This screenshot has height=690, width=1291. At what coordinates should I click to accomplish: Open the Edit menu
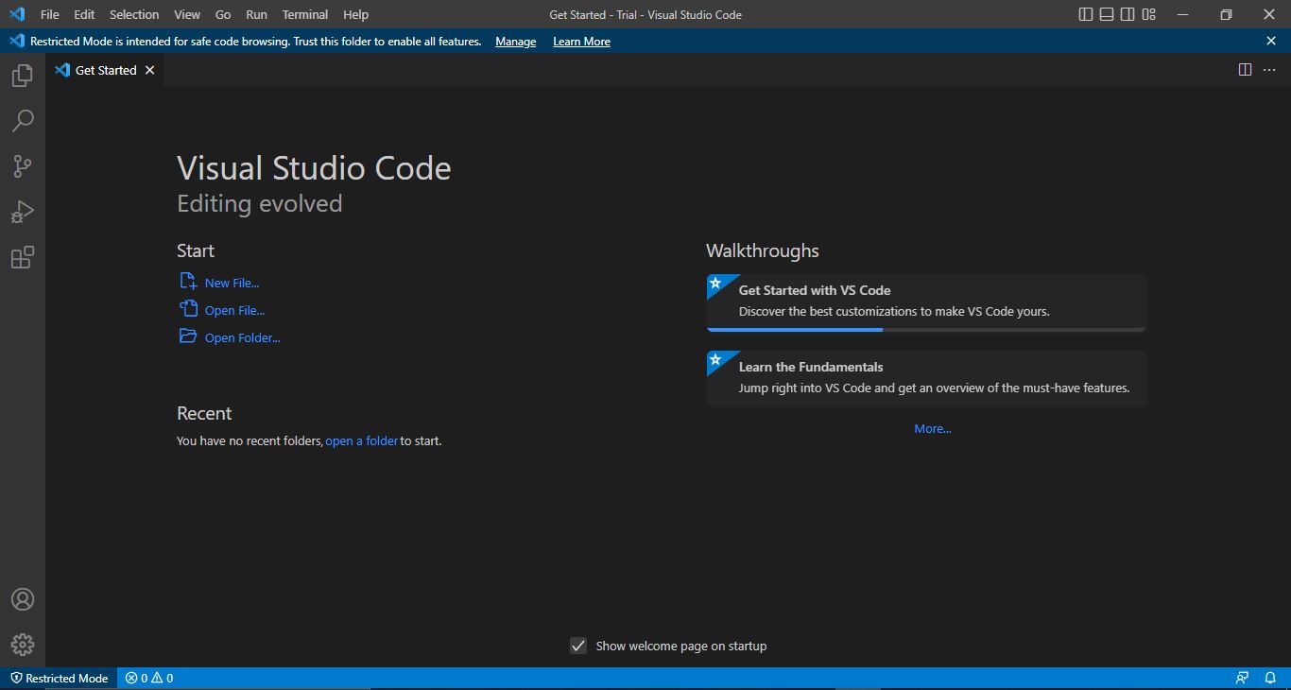84,14
